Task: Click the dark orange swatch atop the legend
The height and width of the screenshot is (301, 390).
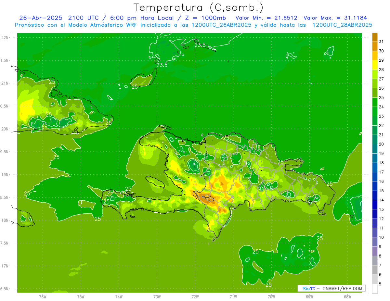Action: [375, 37]
